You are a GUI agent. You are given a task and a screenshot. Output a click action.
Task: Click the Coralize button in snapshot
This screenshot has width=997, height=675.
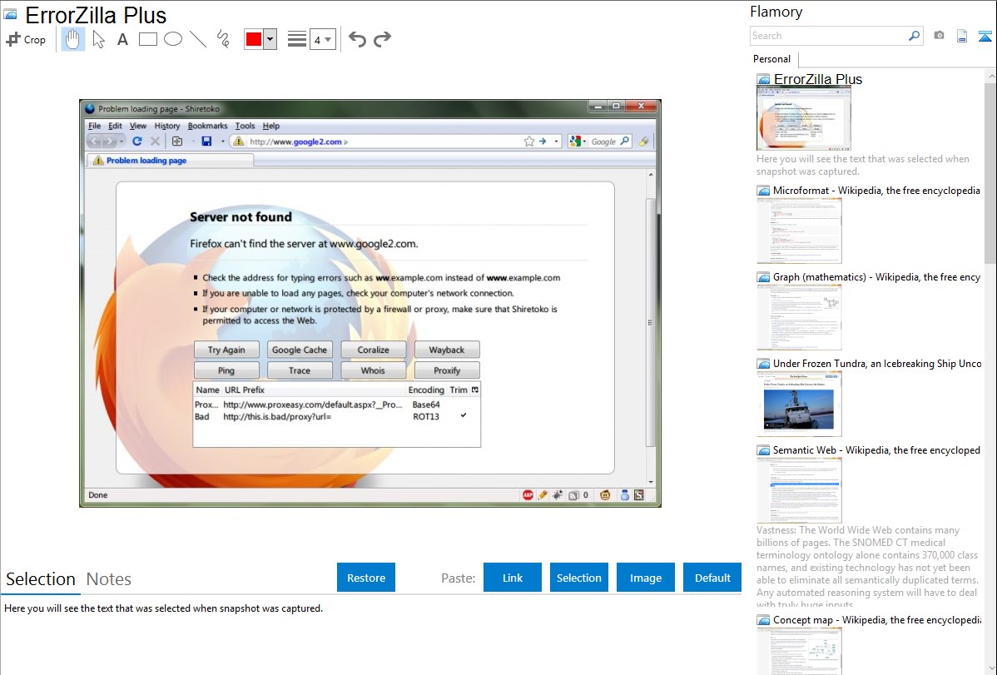373,350
